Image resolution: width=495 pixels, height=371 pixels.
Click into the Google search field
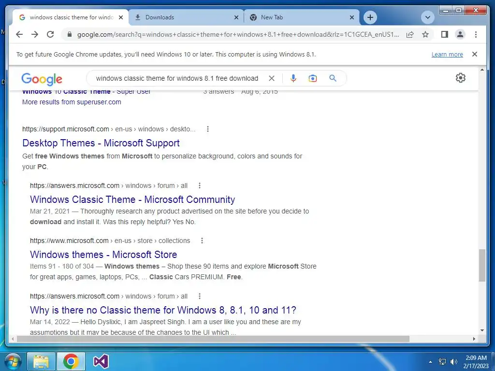coord(177,78)
